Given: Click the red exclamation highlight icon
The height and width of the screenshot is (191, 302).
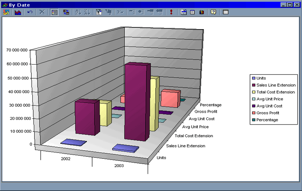Looking at the screenshot, I should click(x=172, y=12).
